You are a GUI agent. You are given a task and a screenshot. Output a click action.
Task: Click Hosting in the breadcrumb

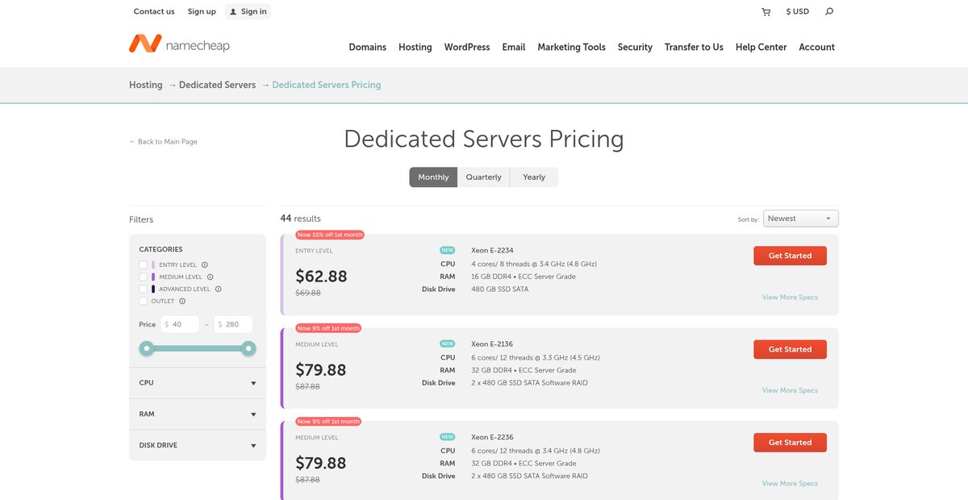146,85
